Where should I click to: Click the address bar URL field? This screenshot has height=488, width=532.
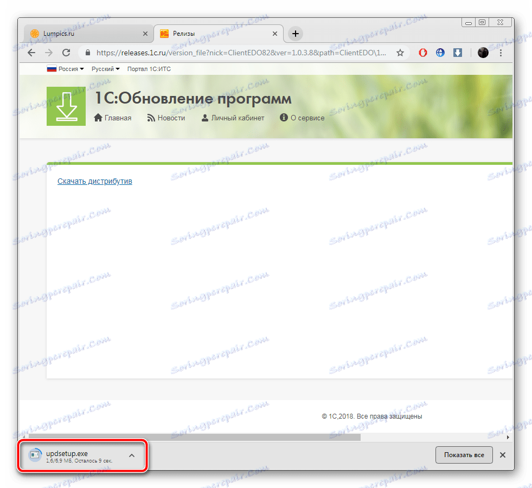coord(241,53)
